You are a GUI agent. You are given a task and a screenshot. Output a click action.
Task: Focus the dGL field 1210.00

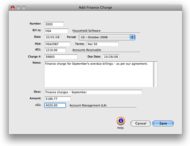tap(55, 50)
